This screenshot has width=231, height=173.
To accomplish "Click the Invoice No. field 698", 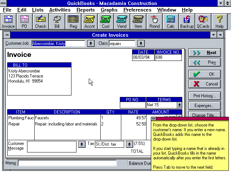I will (x=168, y=57).
